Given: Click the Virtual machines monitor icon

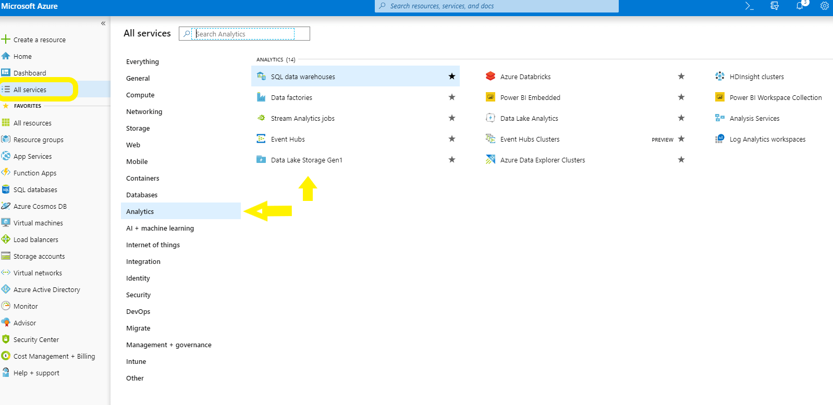Looking at the screenshot, I should coord(6,223).
